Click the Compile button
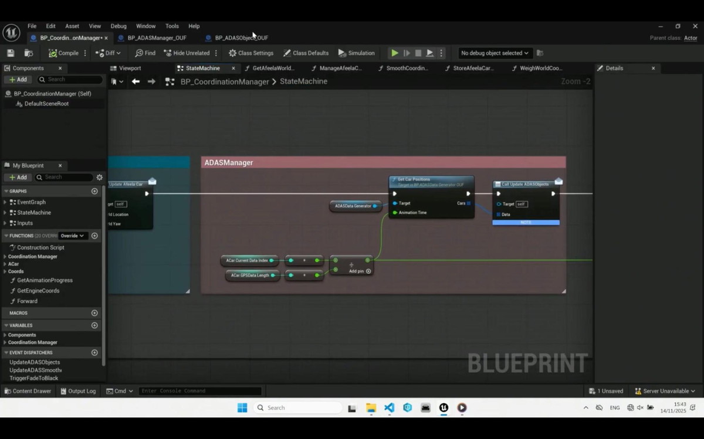The height and width of the screenshot is (439, 704). [x=63, y=53]
